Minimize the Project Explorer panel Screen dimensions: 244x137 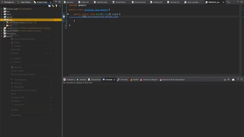[56, 2]
